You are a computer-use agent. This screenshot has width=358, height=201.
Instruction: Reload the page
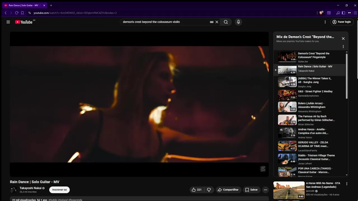17,13
